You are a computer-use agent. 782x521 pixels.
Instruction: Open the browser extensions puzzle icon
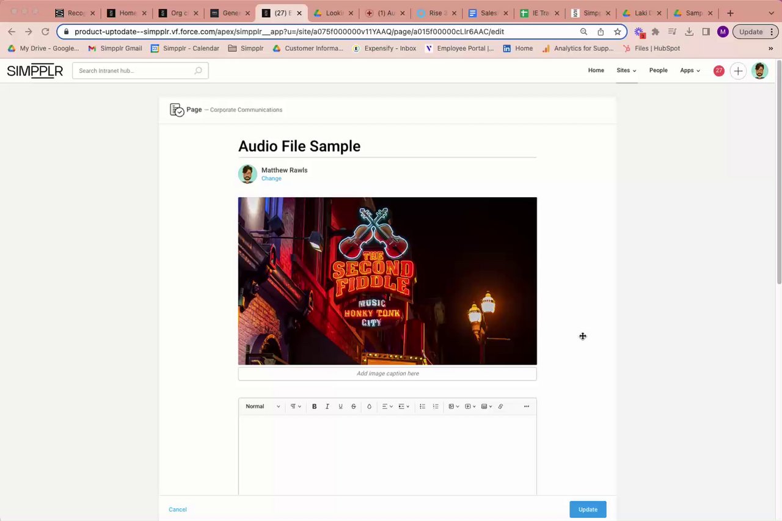[x=656, y=32]
